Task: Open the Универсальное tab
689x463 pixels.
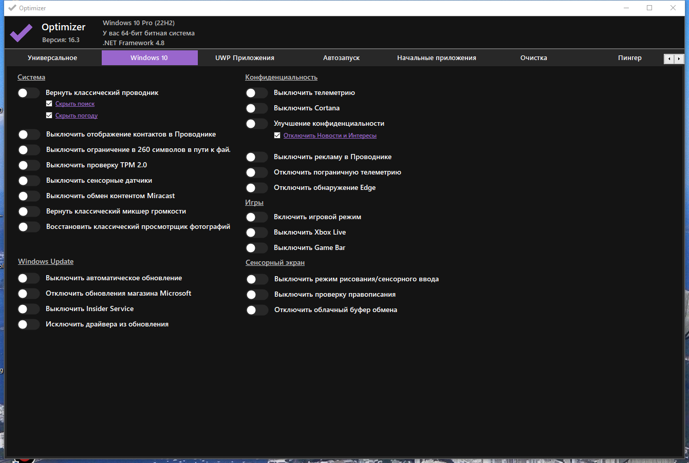Action: tap(52, 58)
